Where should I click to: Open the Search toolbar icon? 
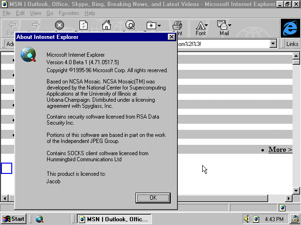(130, 25)
